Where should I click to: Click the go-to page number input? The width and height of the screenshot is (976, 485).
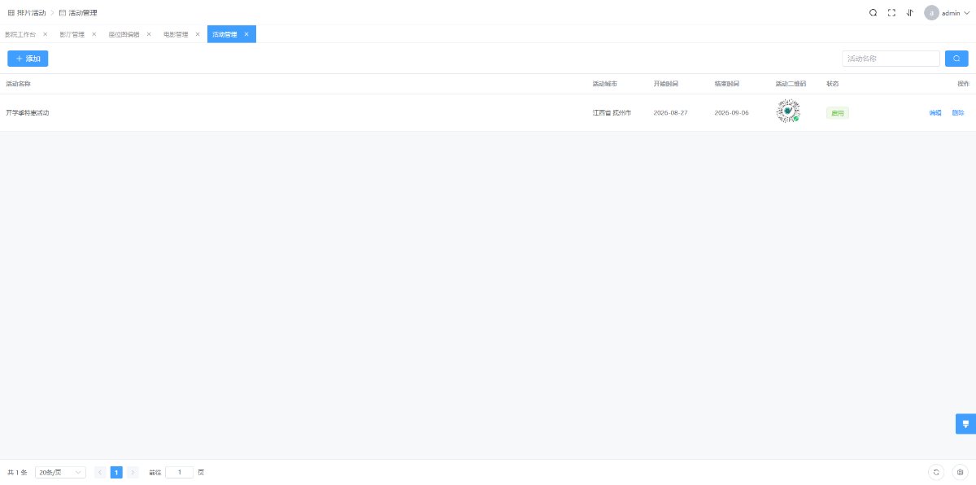pos(179,472)
